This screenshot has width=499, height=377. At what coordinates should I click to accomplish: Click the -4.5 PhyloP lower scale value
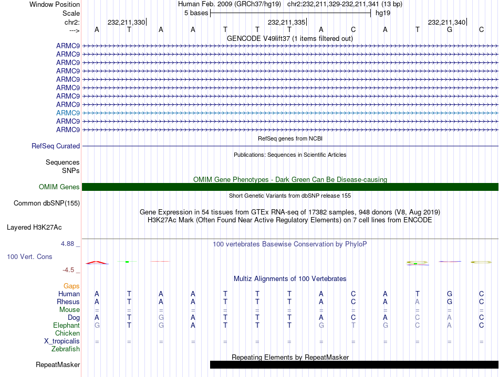(68, 270)
